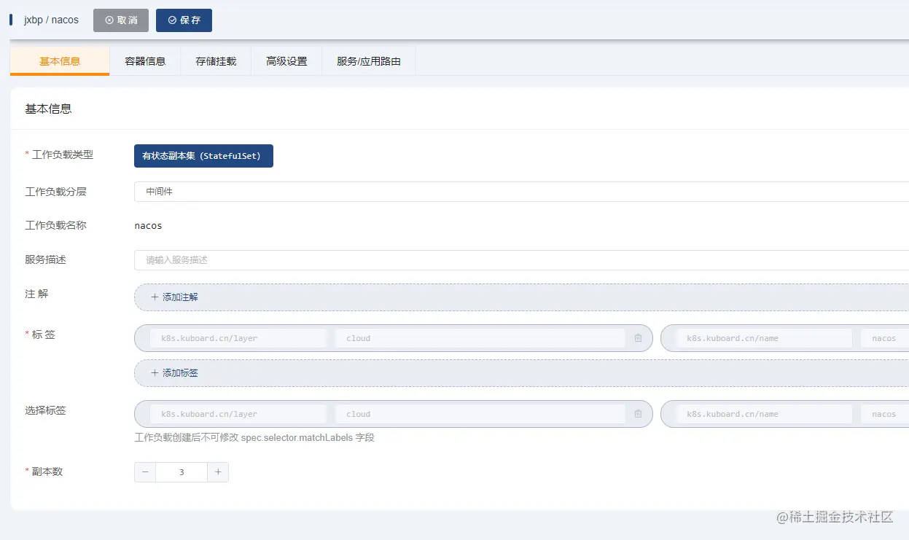Image resolution: width=909 pixels, height=540 pixels.
Task: Click the k8s.kuboard.cn/name field in 选择标签 row
Action: pyautogui.click(x=764, y=414)
